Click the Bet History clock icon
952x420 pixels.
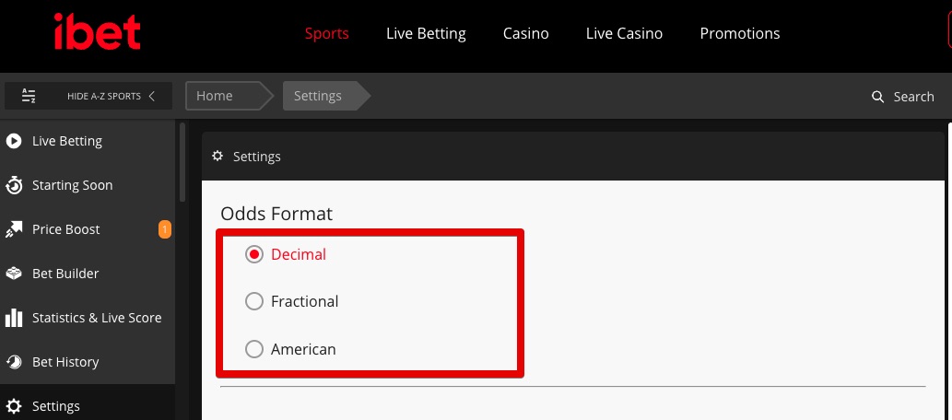[x=13, y=362]
